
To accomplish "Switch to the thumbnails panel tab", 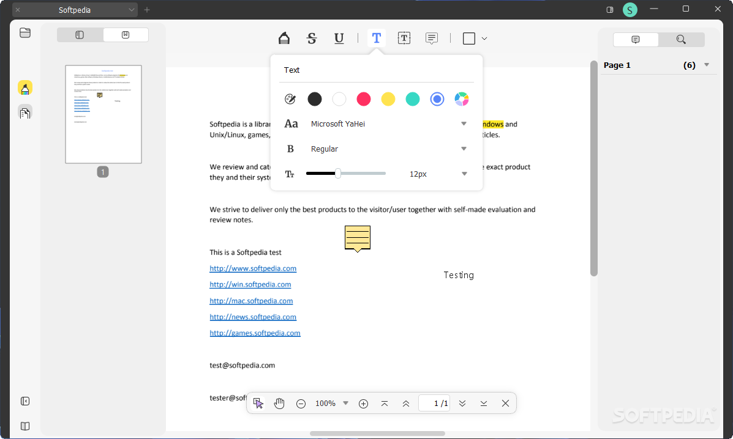I will coord(80,35).
